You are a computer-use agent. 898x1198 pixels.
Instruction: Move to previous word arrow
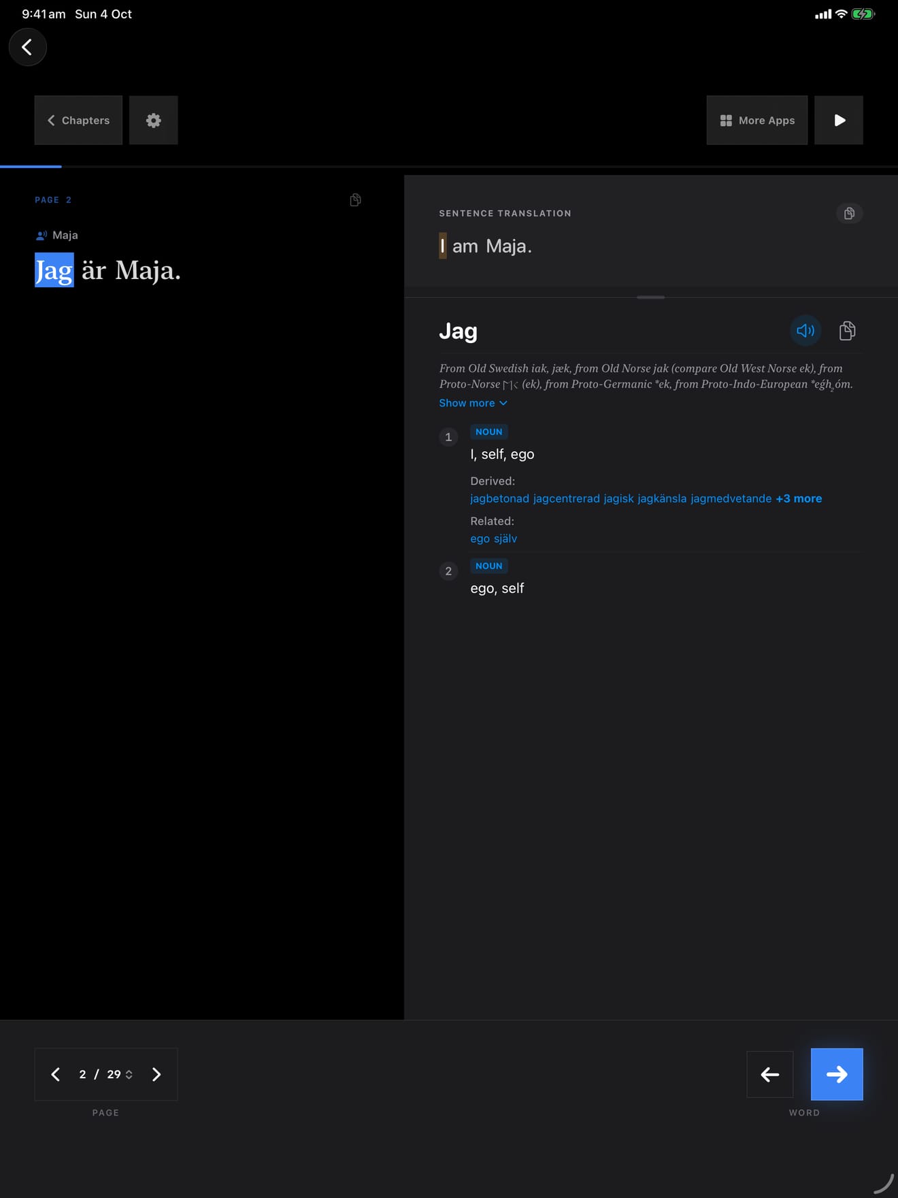770,1074
